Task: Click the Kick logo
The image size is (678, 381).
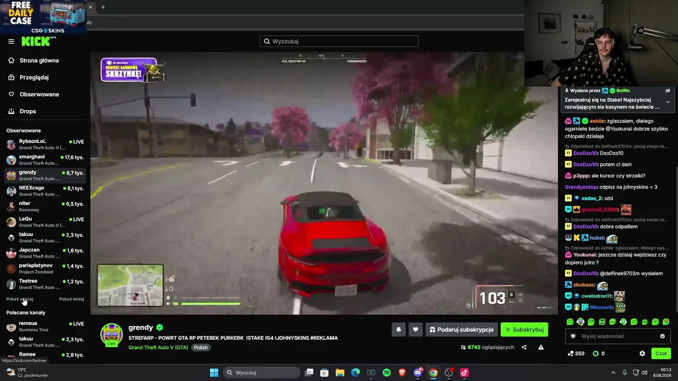Action: pos(39,41)
